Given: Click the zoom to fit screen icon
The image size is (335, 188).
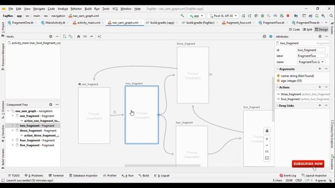Looking at the screenshot, I should (x=266, y=158).
